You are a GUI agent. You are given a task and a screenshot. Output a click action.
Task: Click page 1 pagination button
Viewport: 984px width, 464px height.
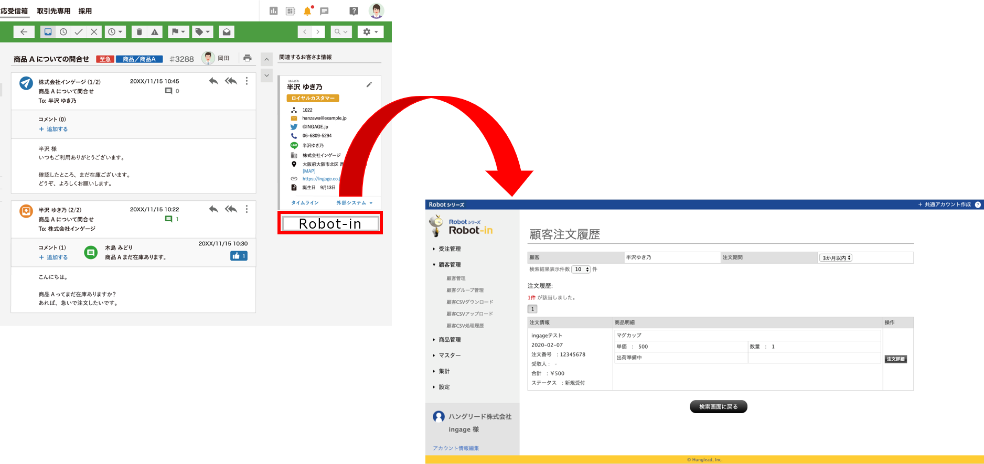(x=532, y=309)
